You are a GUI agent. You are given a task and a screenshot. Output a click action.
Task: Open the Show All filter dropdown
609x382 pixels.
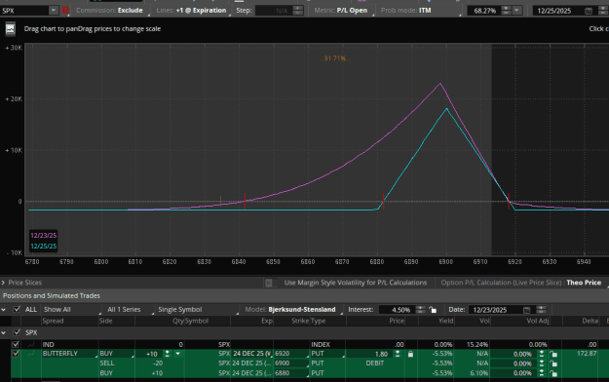(71, 310)
